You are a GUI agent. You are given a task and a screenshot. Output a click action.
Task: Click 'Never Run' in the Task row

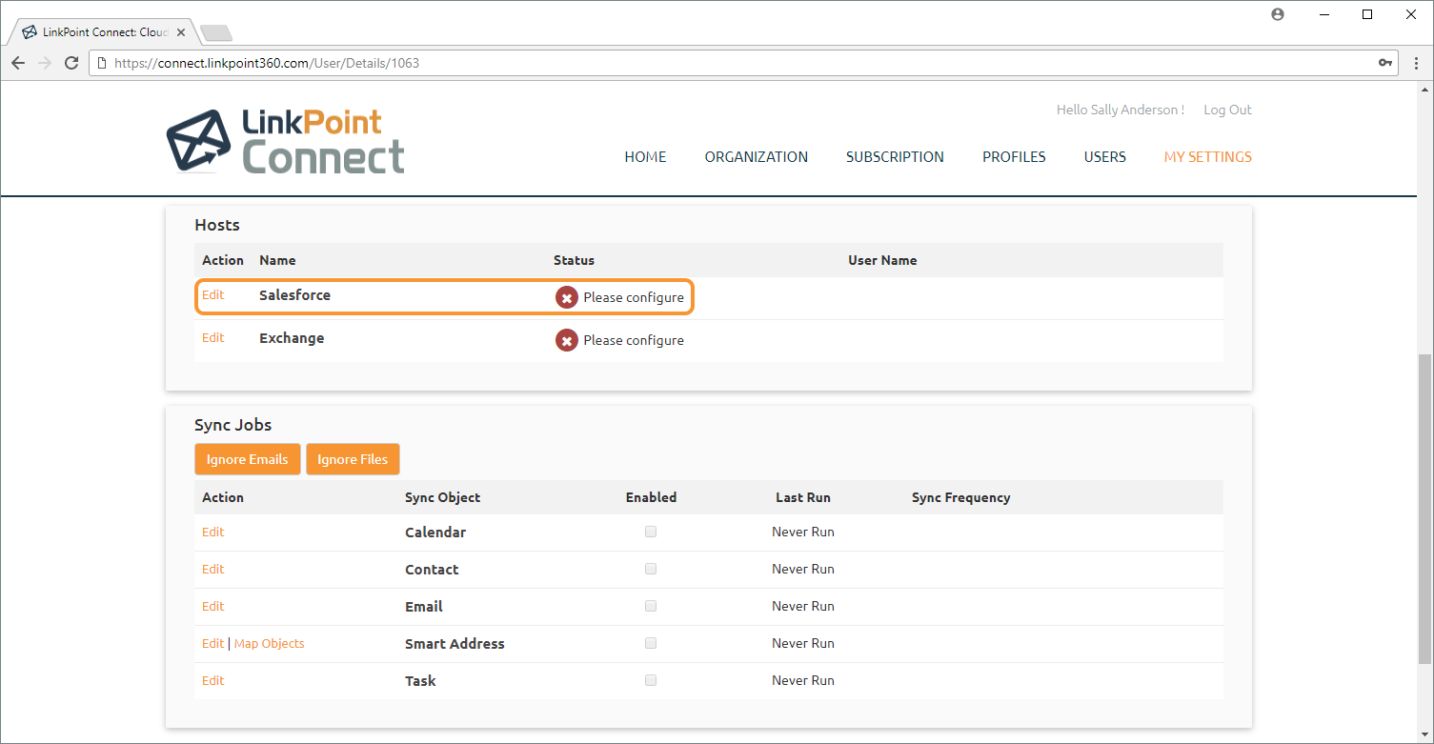click(803, 680)
